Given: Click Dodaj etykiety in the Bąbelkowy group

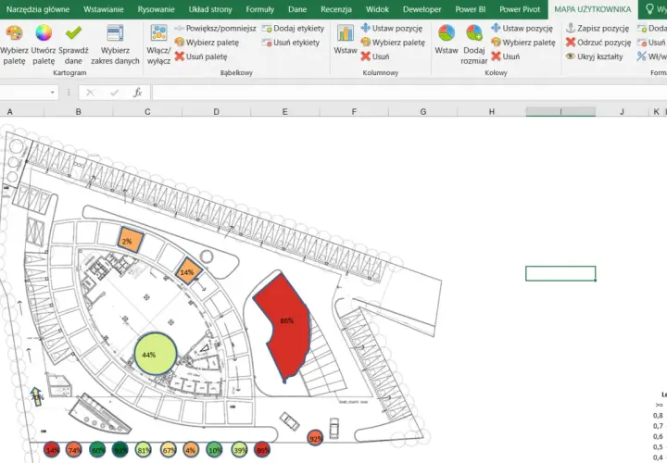Looking at the screenshot, I should (x=293, y=29).
